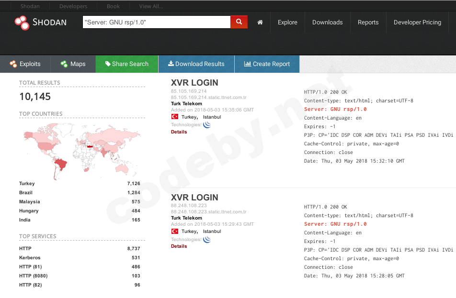The width and height of the screenshot is (456, 298).
Task: Open the View All... top bar menu
Action: tap(151, 6)
